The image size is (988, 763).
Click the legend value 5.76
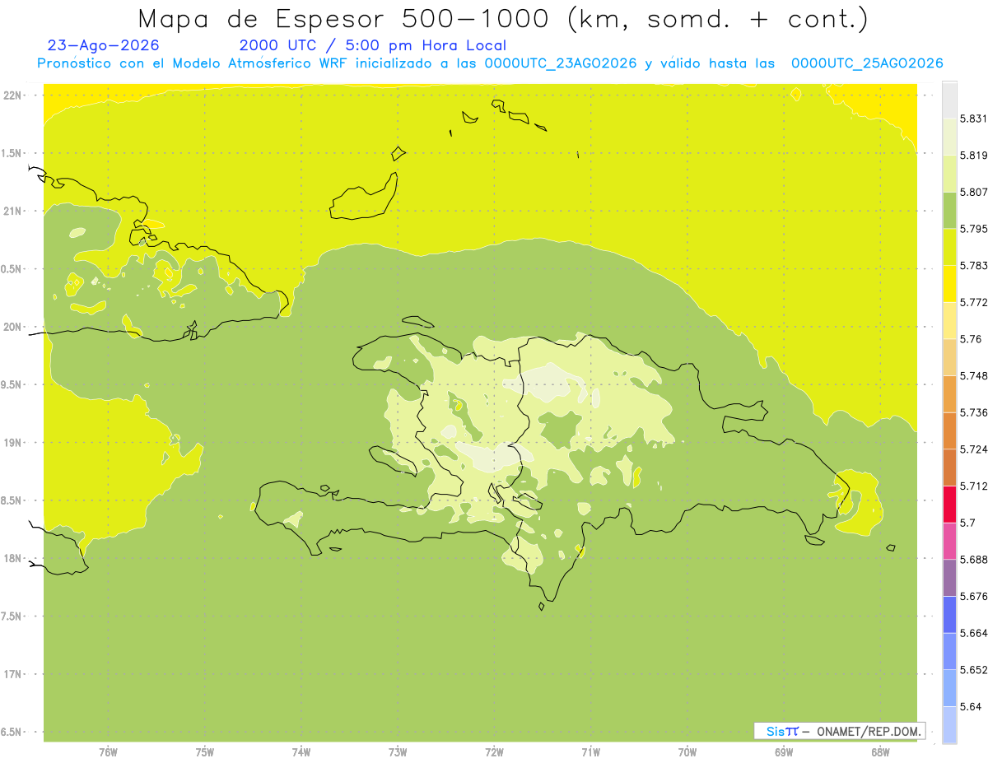(971, 339)
